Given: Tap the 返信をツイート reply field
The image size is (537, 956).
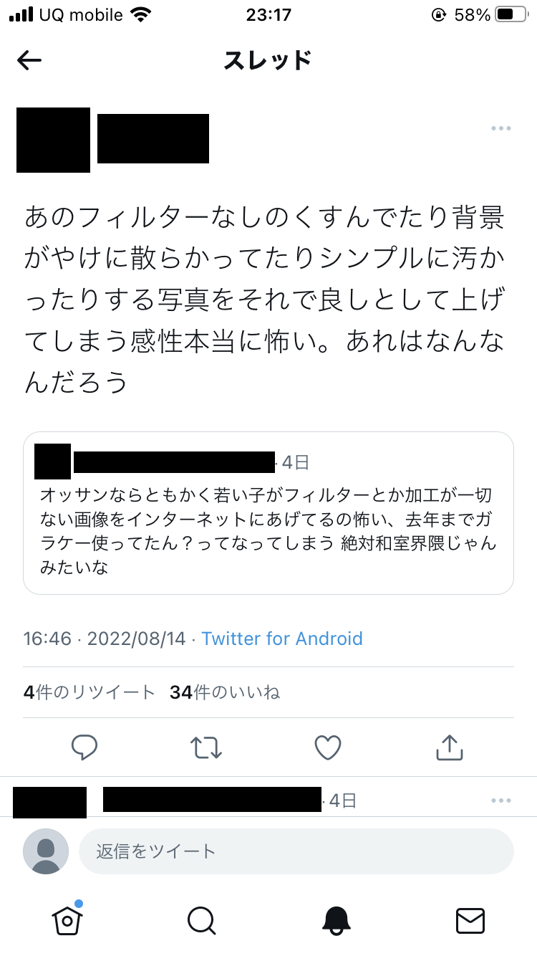Looking at the screenshot, I should [296, 851].
